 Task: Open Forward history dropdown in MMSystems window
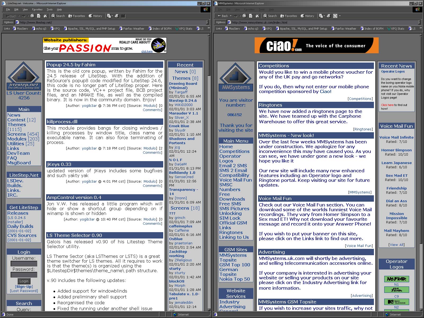[240, 16]
